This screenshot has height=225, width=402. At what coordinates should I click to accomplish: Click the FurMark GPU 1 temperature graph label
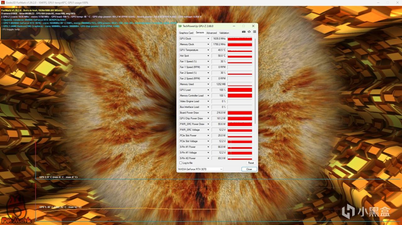pos(60,207)
